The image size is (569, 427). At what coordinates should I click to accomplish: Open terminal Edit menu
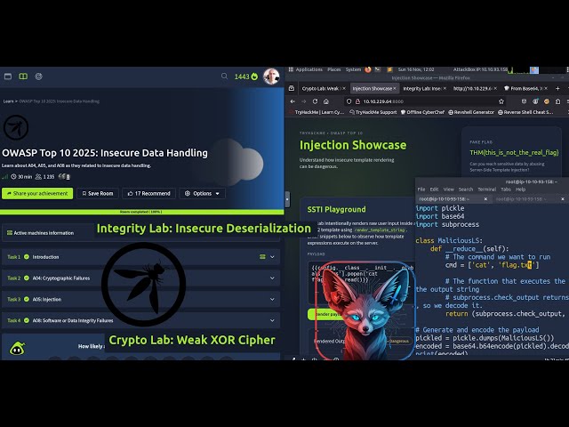pyautogui.click(x=434, y=189)
